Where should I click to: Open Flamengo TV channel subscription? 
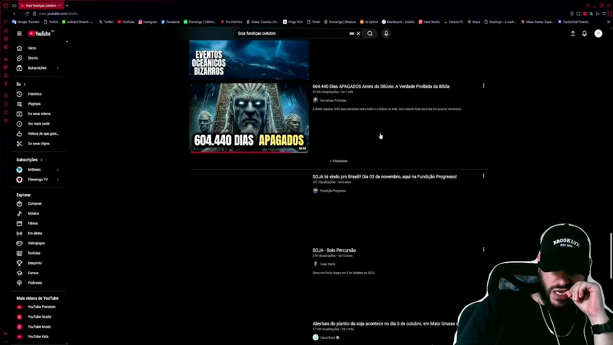pos(37,180)
